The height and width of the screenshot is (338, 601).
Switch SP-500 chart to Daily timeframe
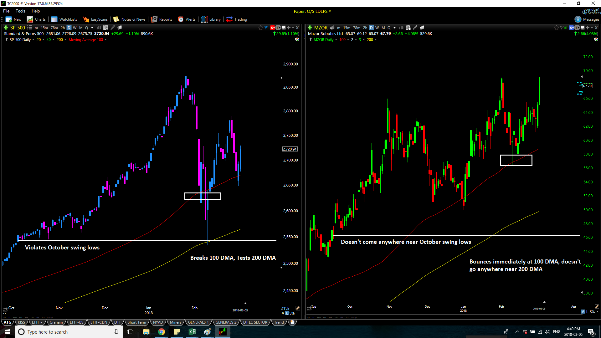[69, 28]
